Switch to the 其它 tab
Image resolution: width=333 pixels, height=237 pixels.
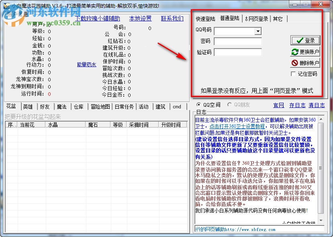(278, 19)
